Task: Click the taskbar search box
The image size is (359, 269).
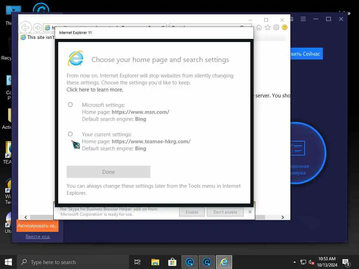Action: [73, 262]
